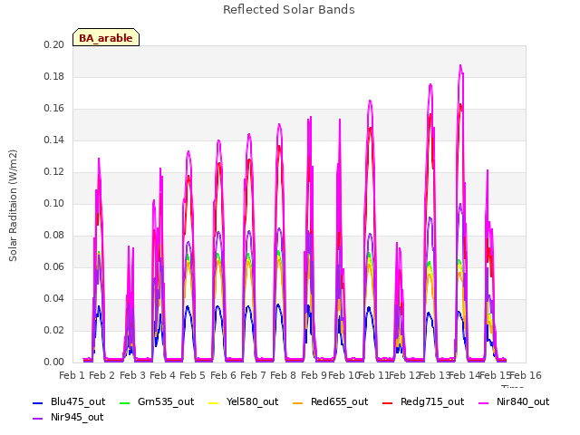The width and height of the screenshot is (580, 435).
Task: Click the 0.06 y-axis tick label
Action: [54, 267]
